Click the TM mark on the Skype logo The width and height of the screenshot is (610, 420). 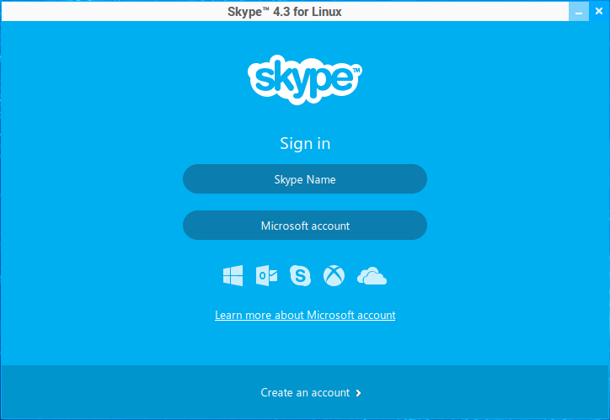[x=356, y=71]
